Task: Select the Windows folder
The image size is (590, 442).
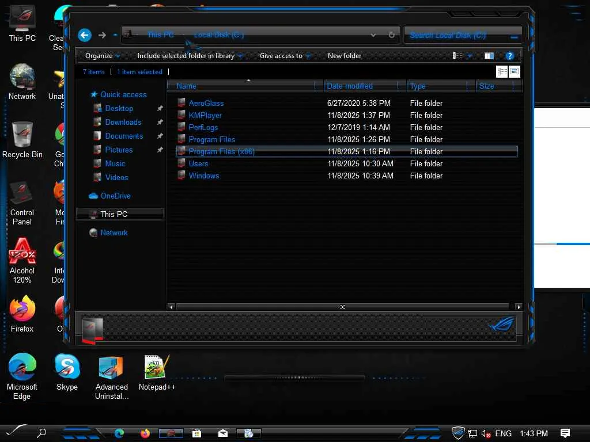Action: tap(203, 176)
